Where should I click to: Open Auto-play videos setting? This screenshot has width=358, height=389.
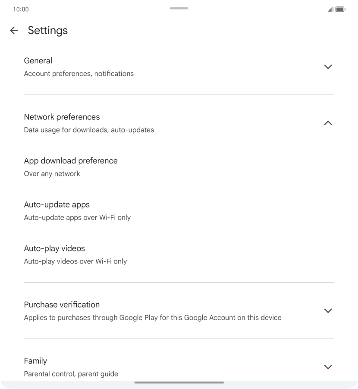54,248
